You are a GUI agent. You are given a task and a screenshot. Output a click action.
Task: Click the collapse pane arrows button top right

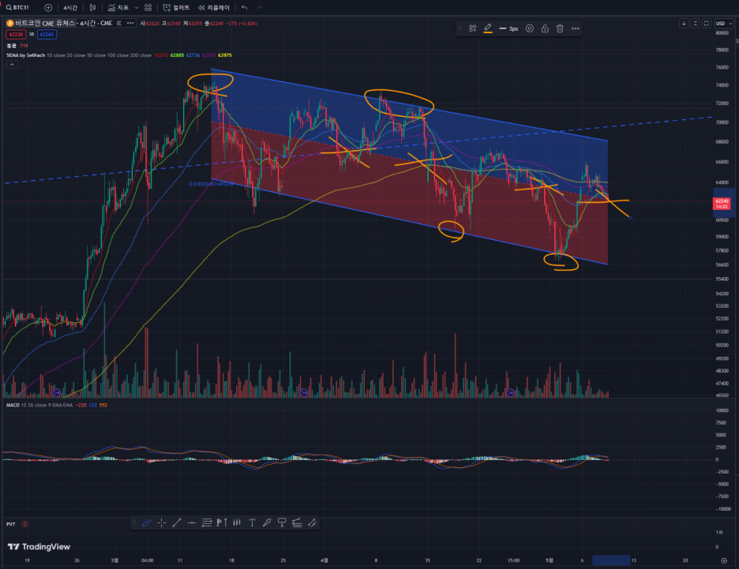point(695,23)
